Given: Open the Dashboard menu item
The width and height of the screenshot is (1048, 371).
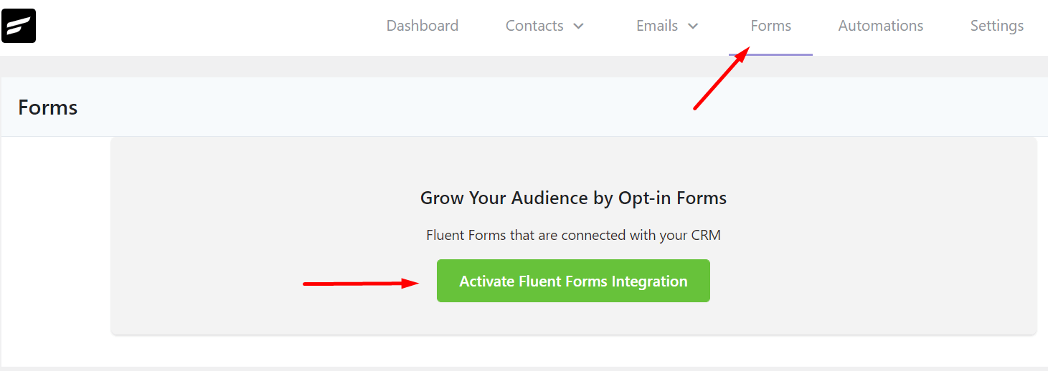Looking at the screenshot, I should pyautogui.click(x=422, y=26).
